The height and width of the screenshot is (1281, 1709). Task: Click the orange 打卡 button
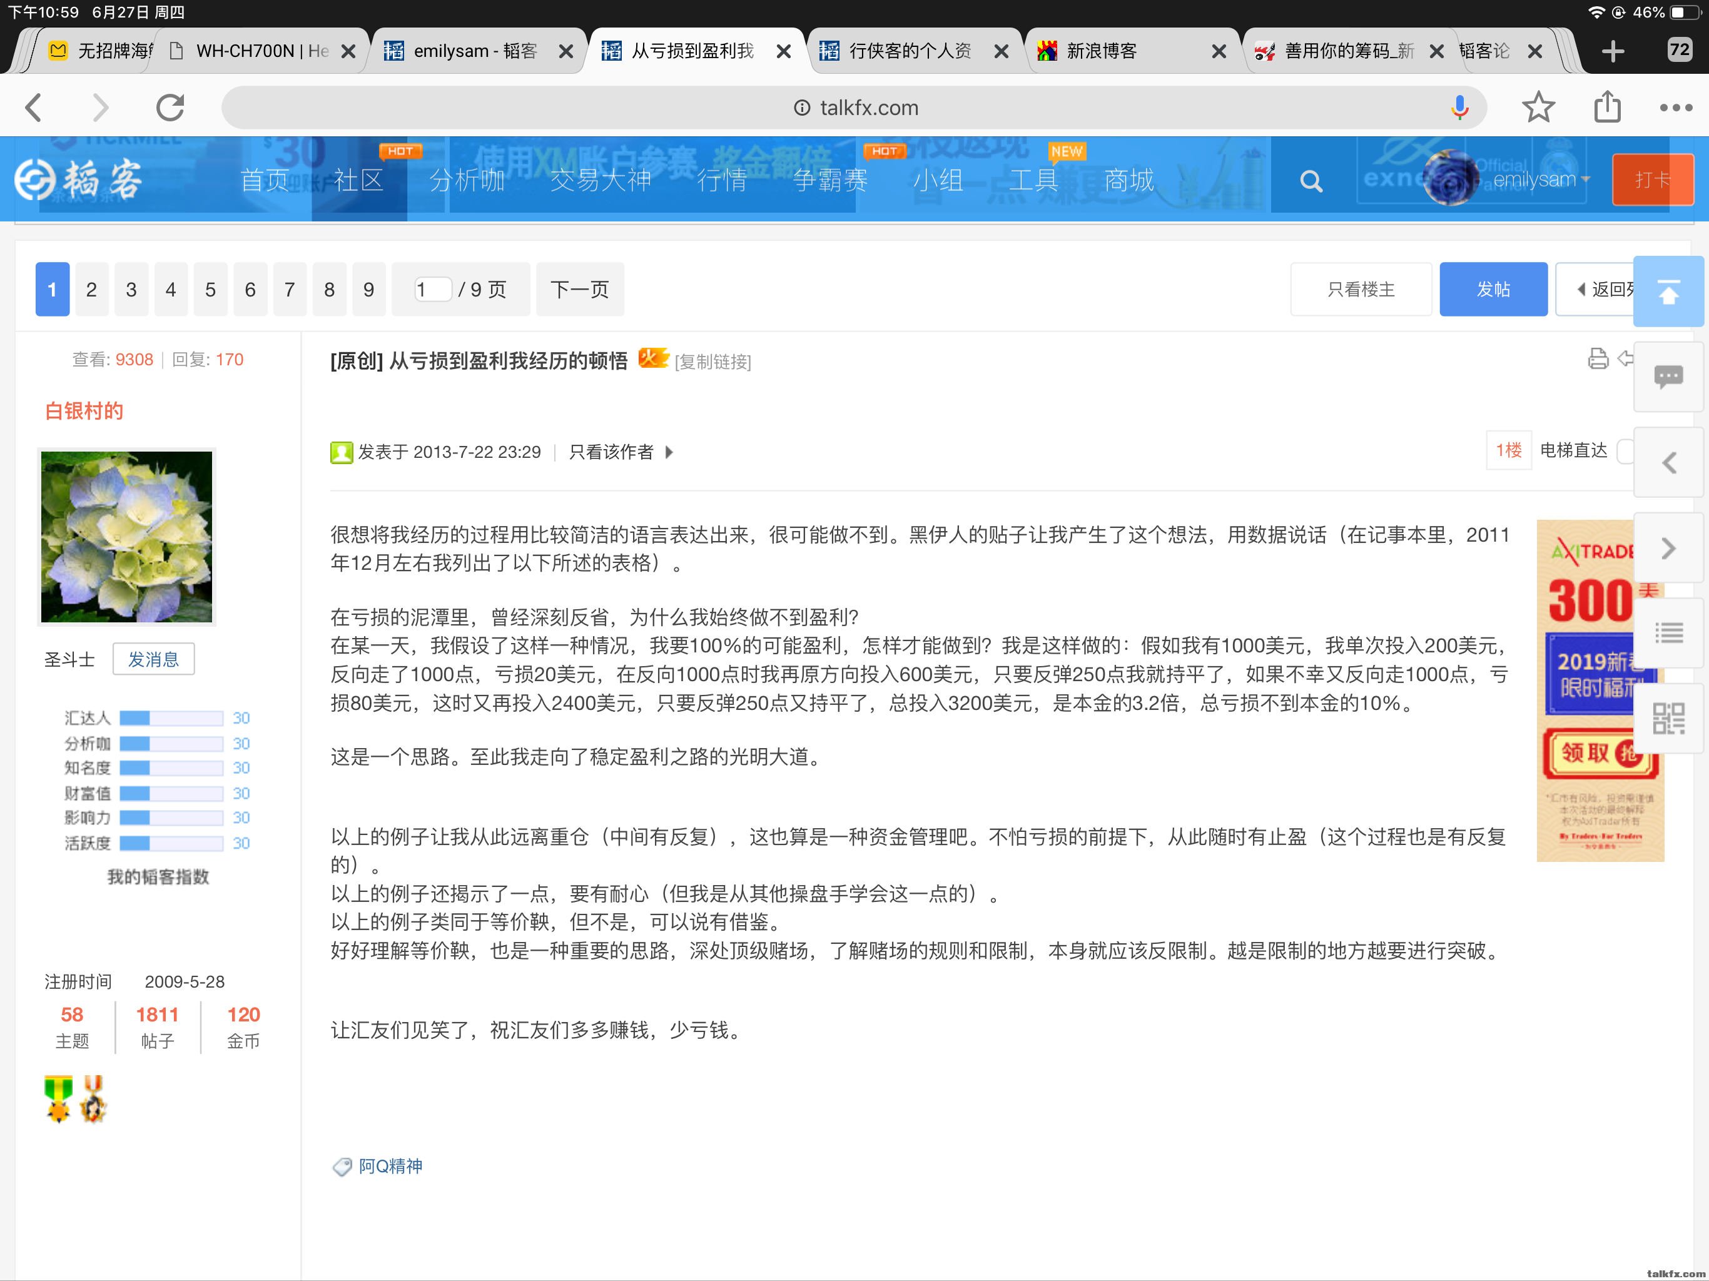click(x=1653, y=180)
